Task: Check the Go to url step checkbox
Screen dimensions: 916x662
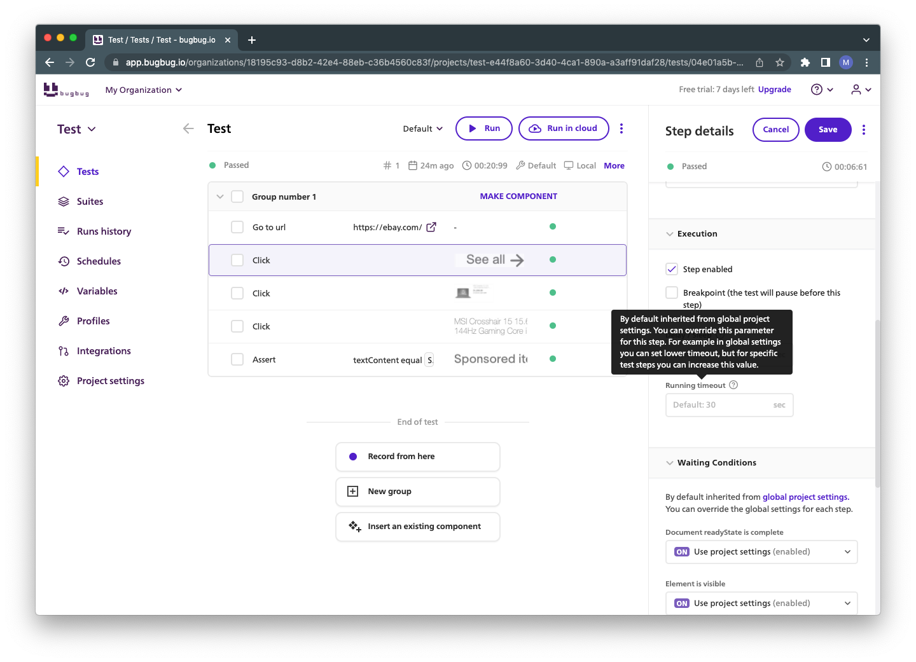Action: (x=237, y=227)
